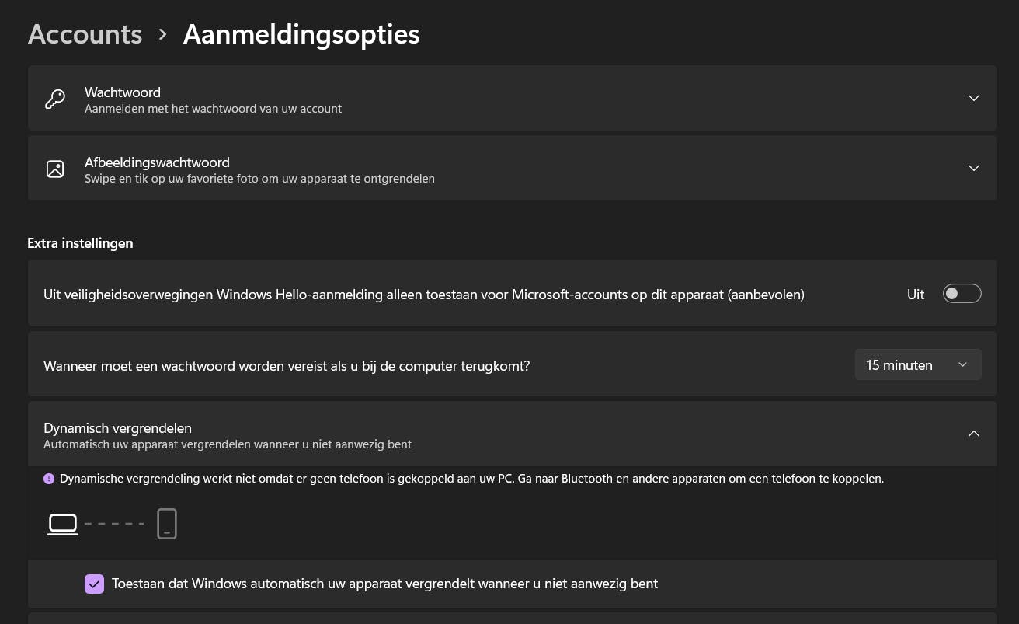The width and height of the screenshot is (1019, 624).
Task: Open the '15 minuten' dropdown
Action: [x=917, y=364]
